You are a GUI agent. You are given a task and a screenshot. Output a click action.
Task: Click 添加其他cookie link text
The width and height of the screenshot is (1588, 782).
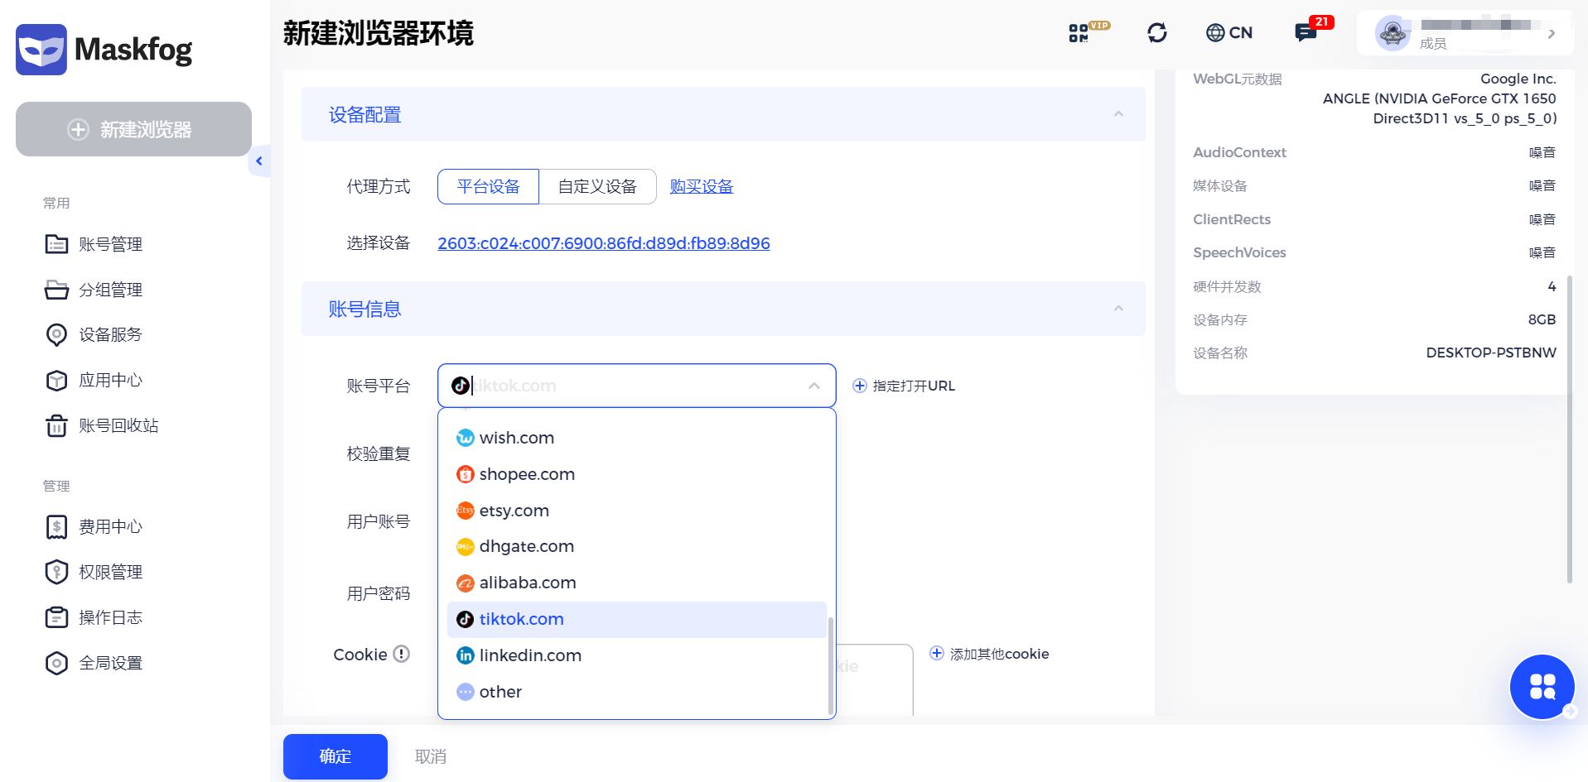pos(999,654)
